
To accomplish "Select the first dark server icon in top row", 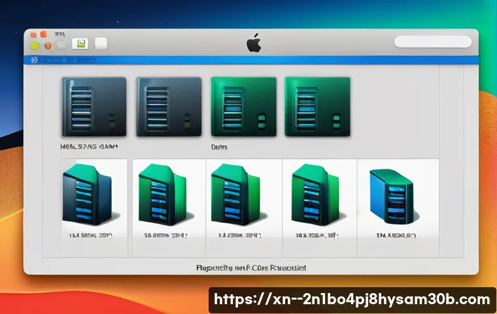I will [x=94, y=106].
